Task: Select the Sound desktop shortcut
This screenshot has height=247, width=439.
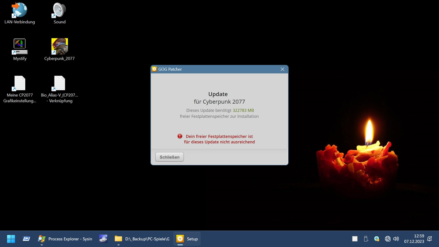Action: (x=59, y=13)
